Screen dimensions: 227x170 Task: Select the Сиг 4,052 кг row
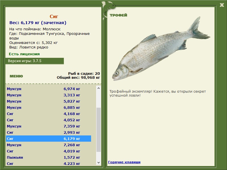point(49,120)
